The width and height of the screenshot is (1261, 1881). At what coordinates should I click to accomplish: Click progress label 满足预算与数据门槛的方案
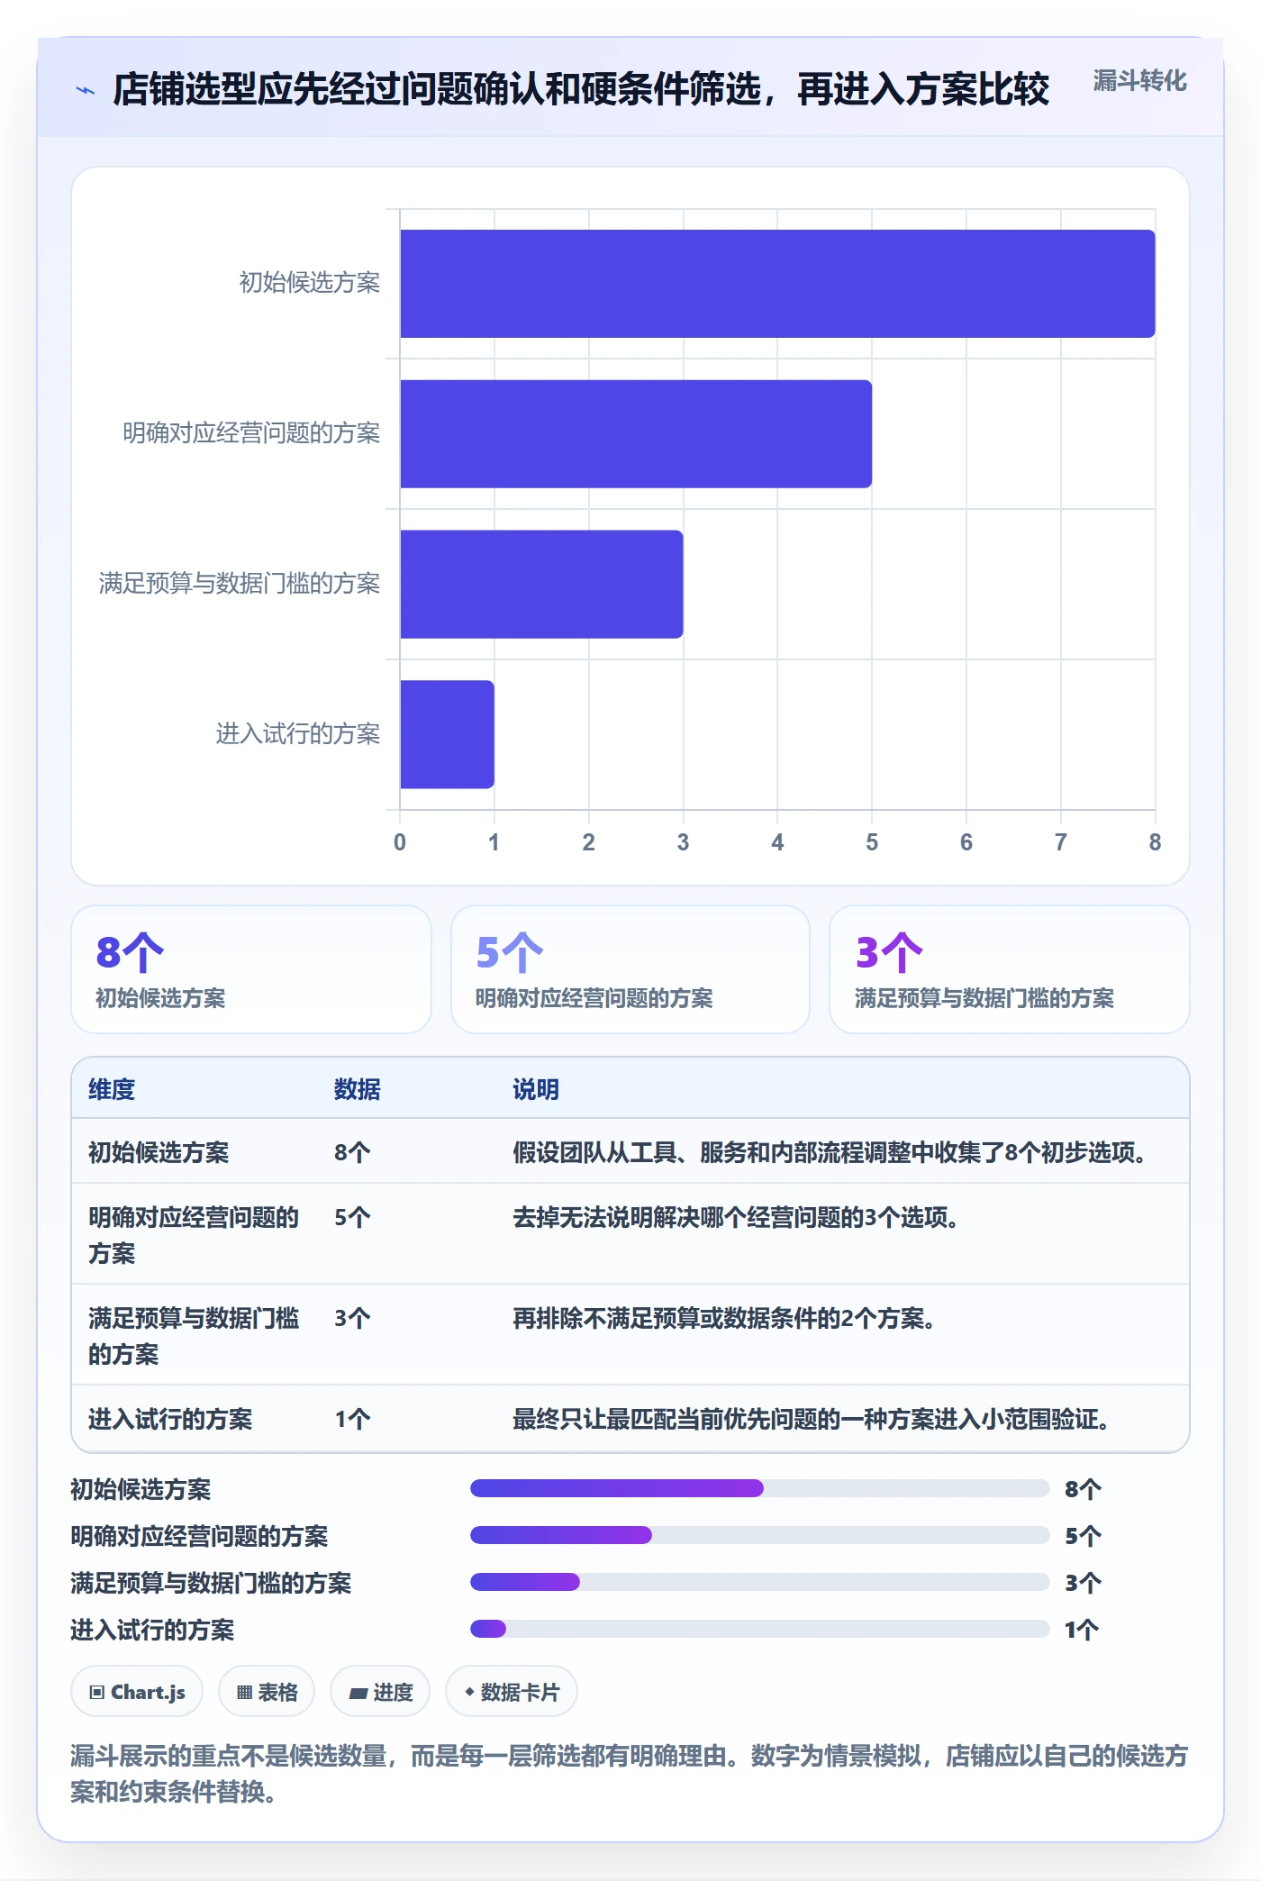[x=211, y=1583]
